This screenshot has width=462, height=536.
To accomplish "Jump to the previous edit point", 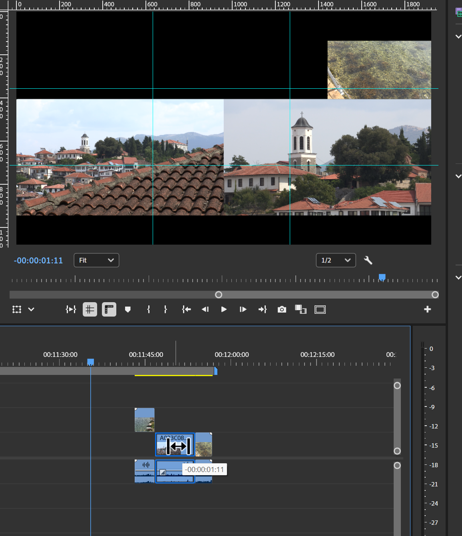I will 186,309.
